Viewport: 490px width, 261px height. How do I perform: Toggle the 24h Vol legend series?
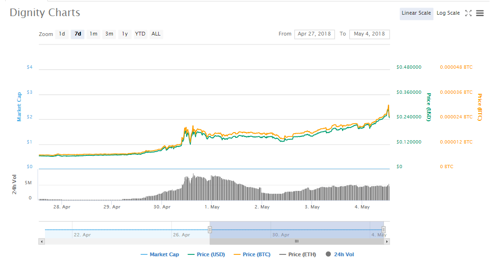coord(339,254)
